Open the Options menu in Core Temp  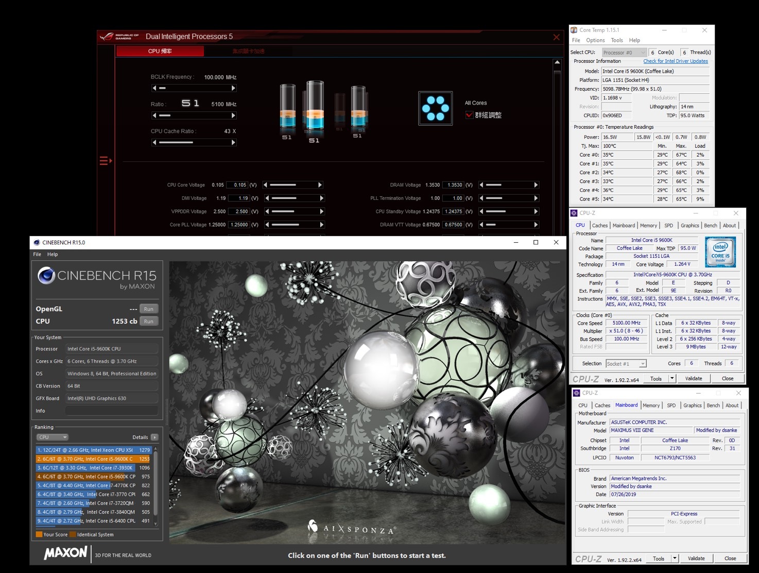595,40
